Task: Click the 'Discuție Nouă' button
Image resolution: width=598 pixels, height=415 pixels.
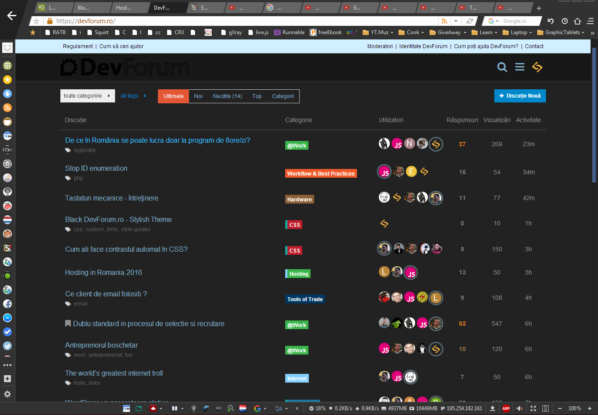Action: [x=520, y=95]
